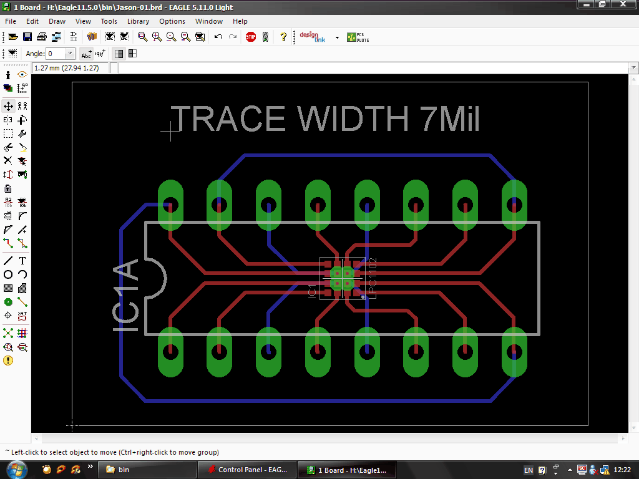Select the Cut scissors tool
639x479 pixels.
7,147
